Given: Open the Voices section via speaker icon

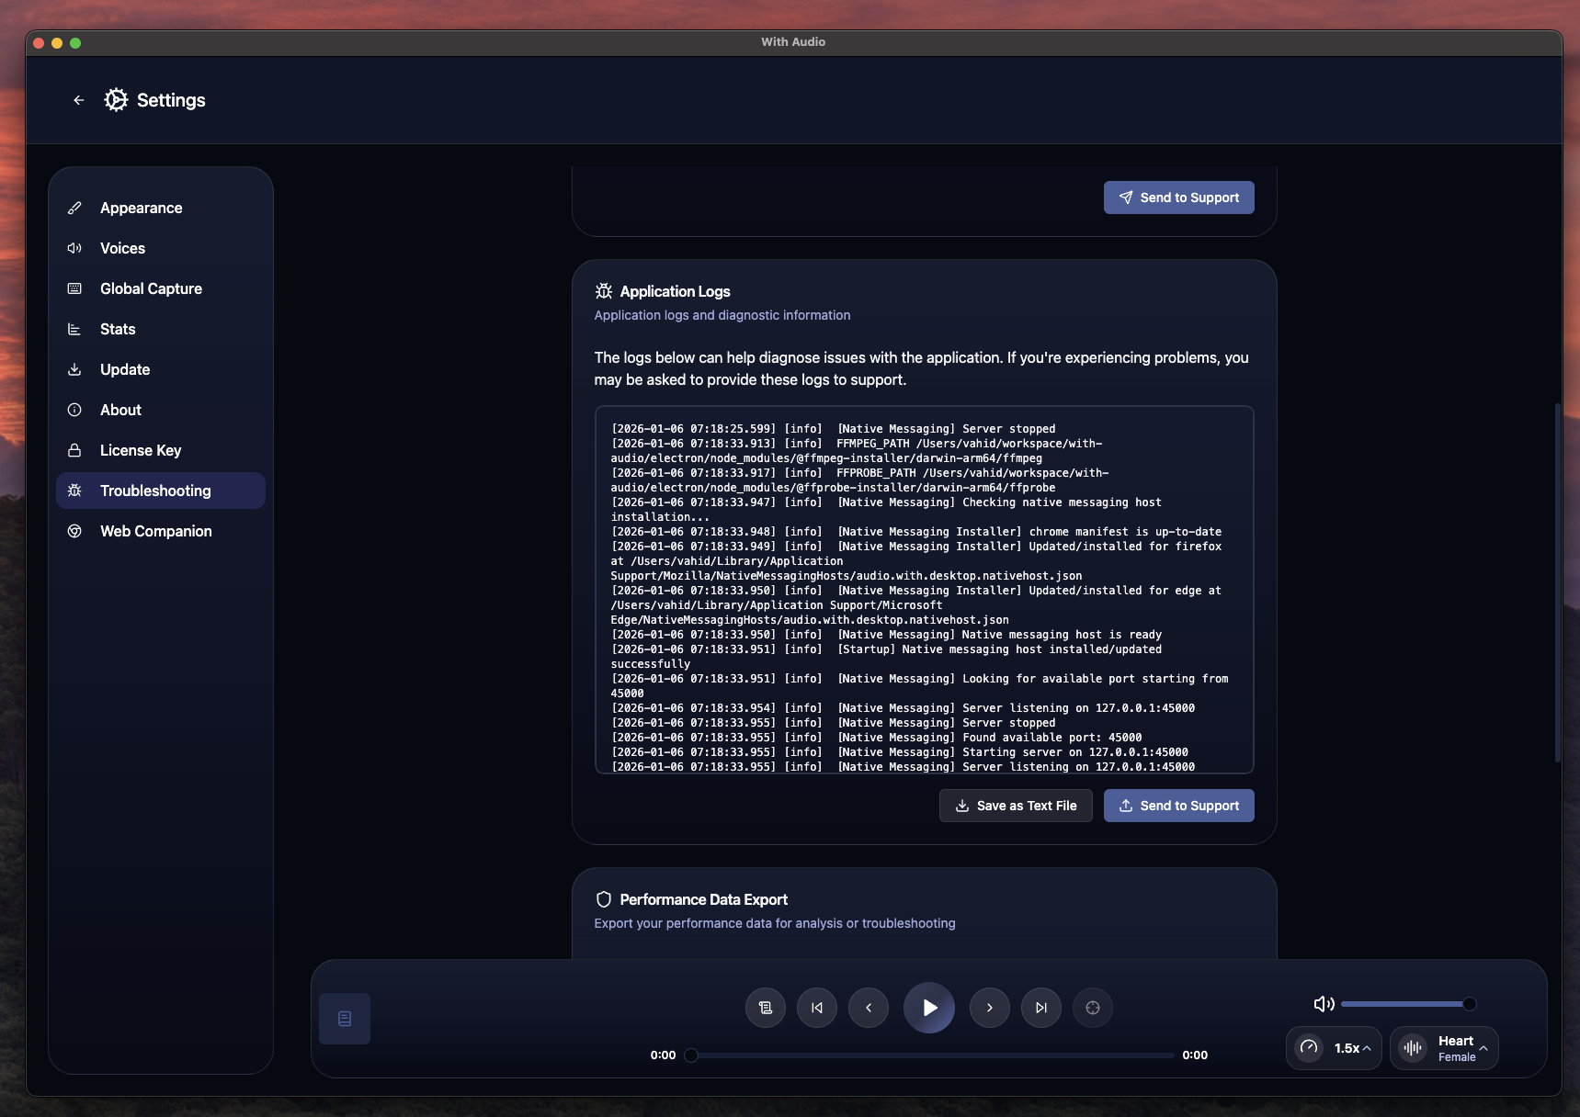Looking at the screenshot, I should coord(75,248).
